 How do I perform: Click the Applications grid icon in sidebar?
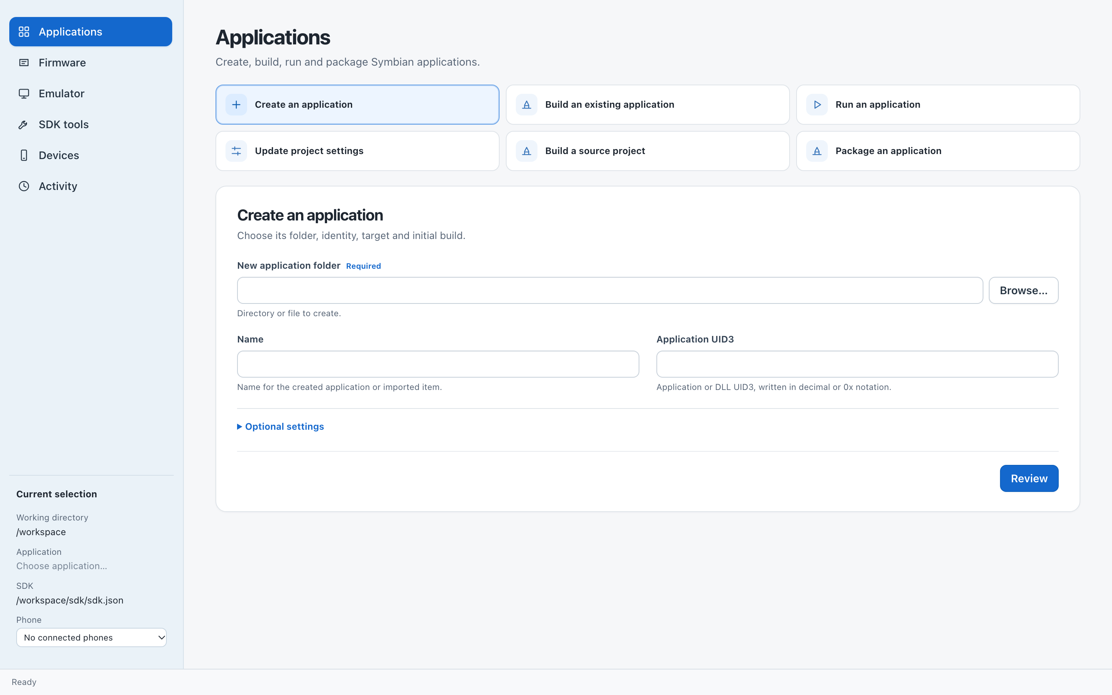pyautogui.click(x=24, y=32)
